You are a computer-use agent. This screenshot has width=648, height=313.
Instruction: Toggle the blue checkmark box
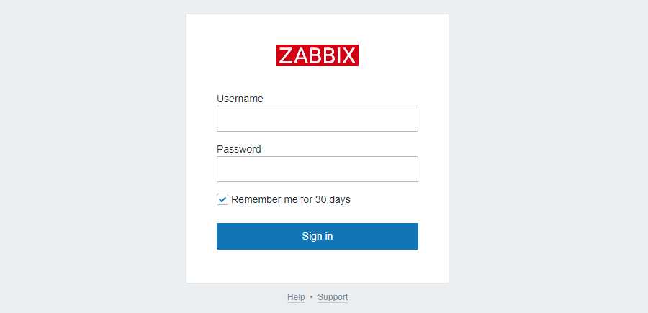[222, 200]
